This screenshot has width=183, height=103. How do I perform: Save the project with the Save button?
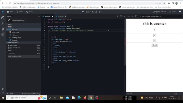pos(10,12)
